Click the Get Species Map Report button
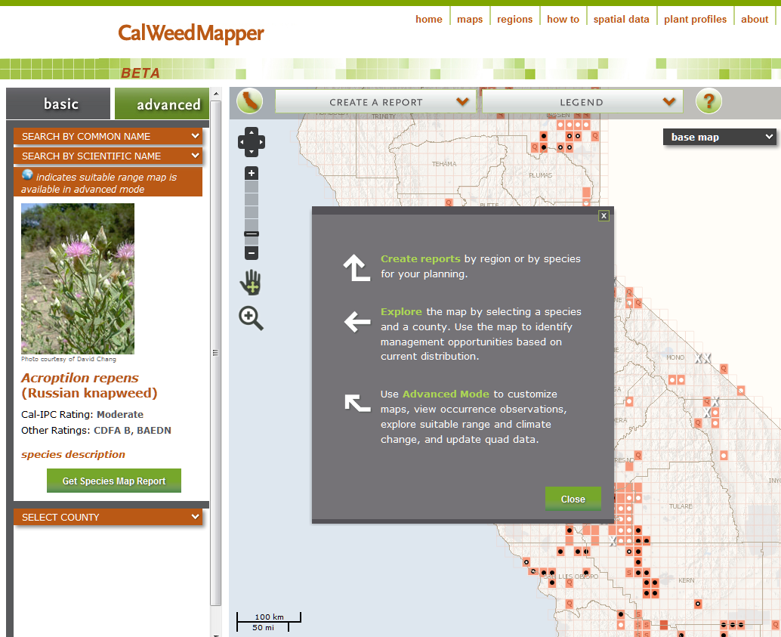The image size is (781, 637). pos(114,481)
